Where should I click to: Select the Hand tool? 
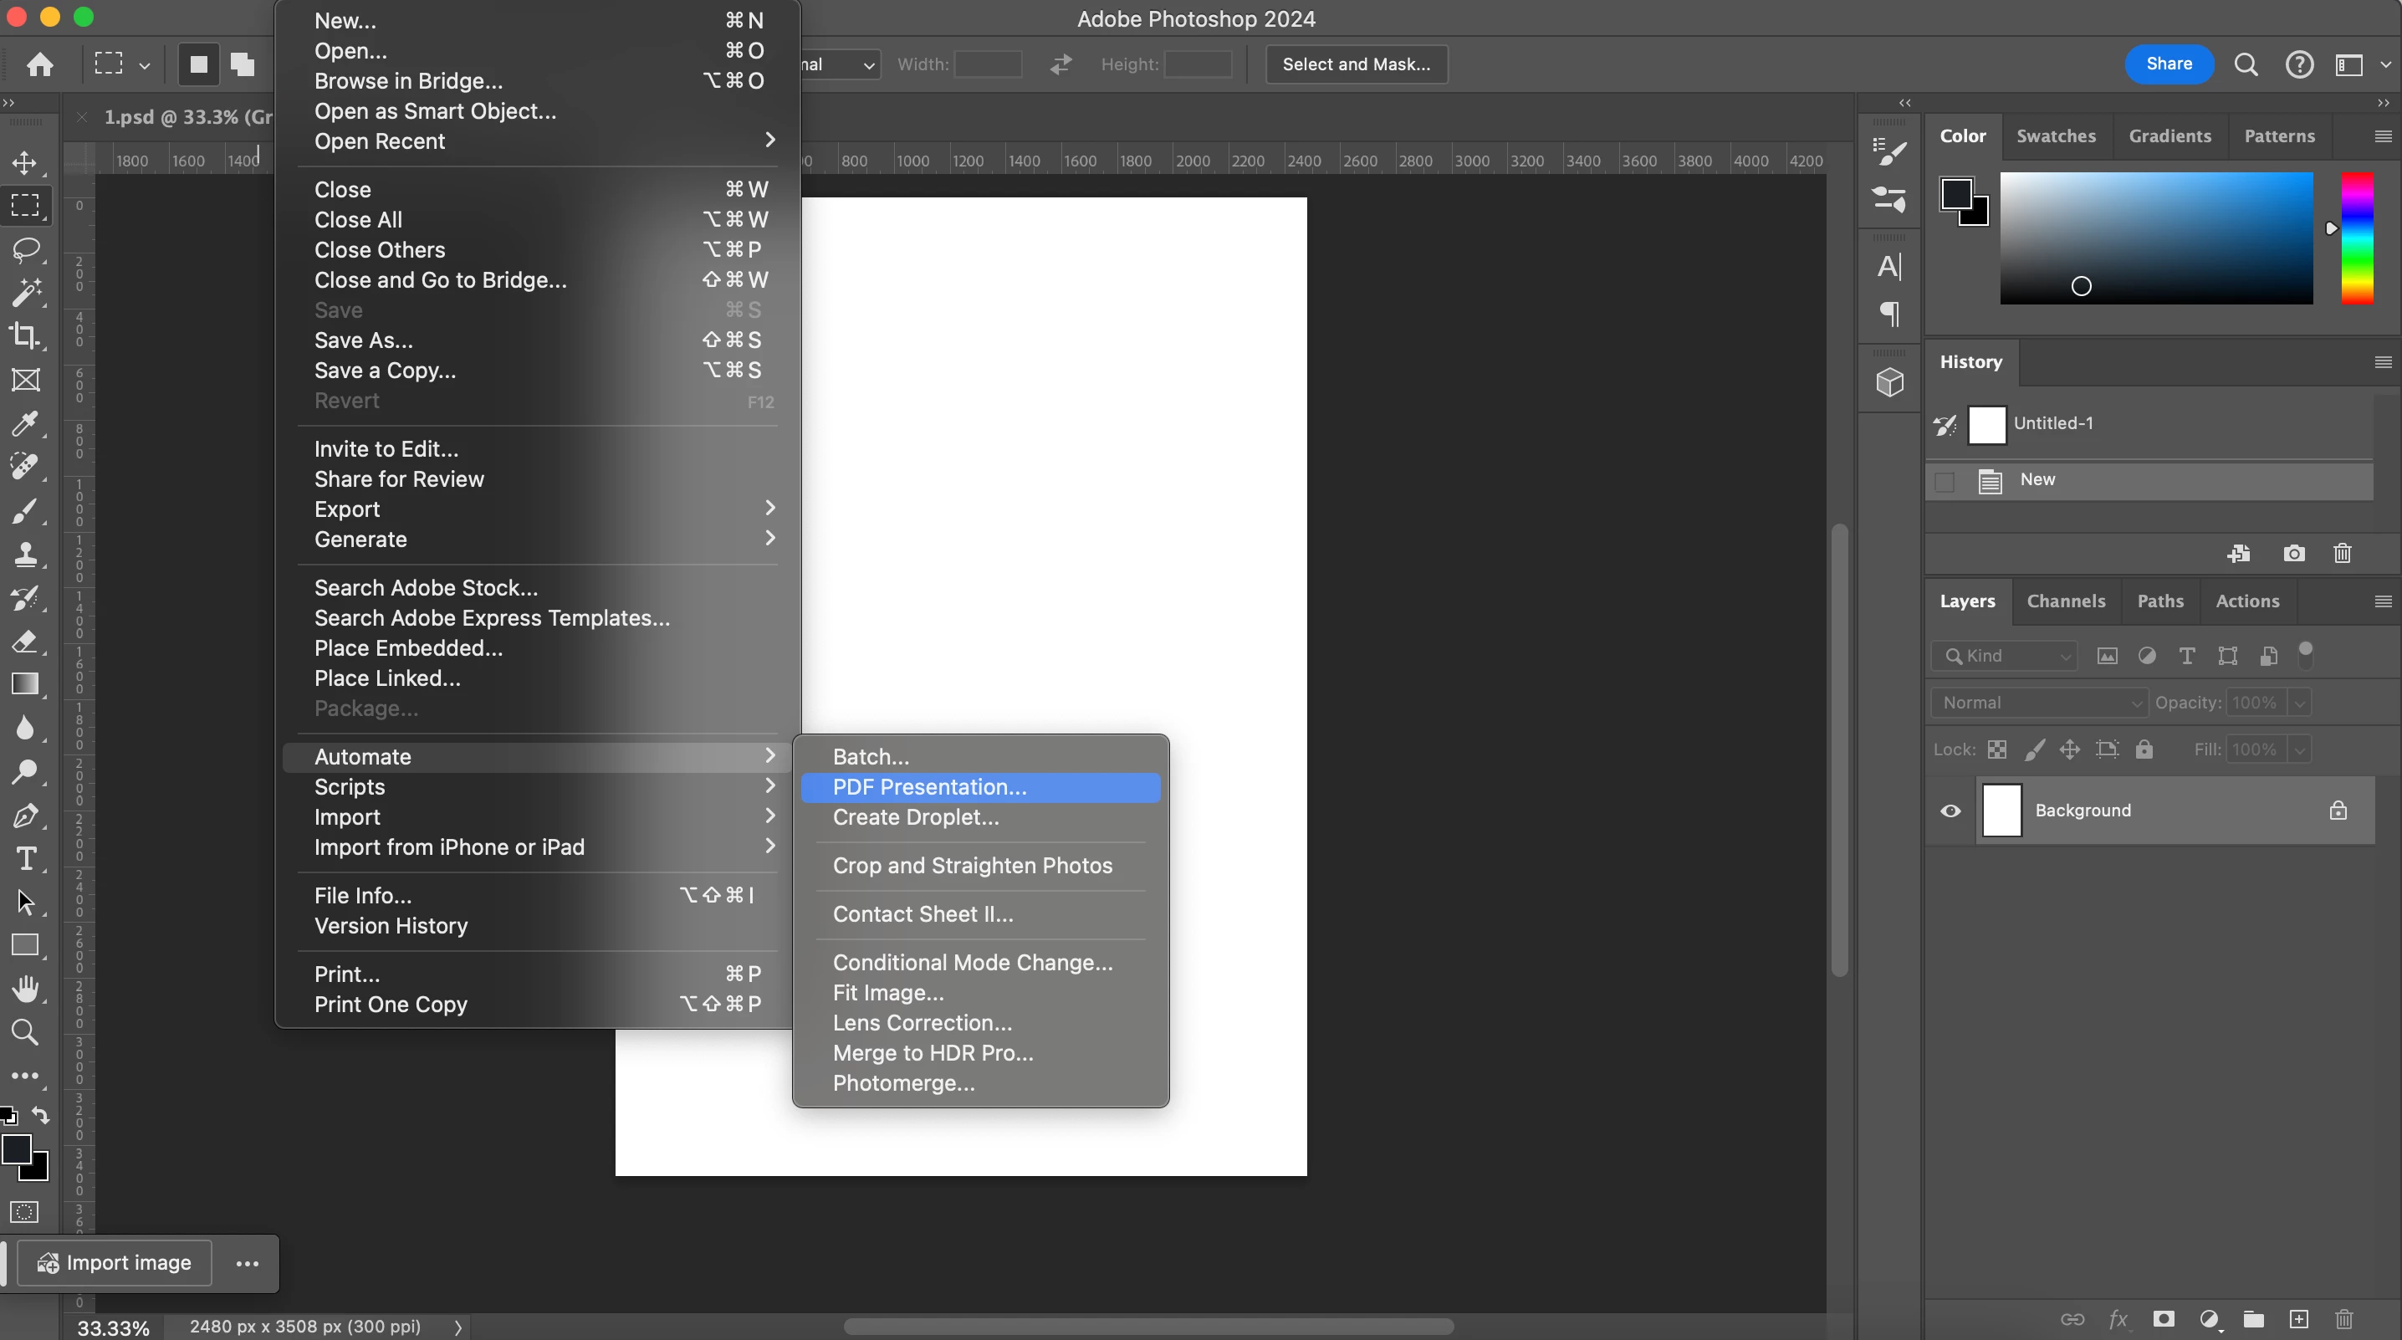(x=25, y=989)
